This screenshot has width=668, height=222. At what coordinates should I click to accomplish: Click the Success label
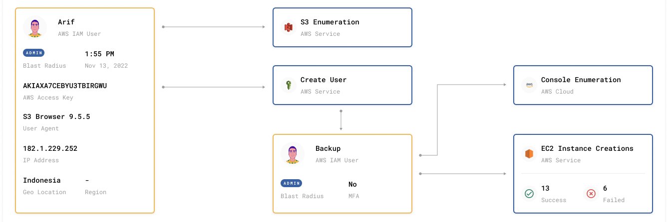coord(554,200)
